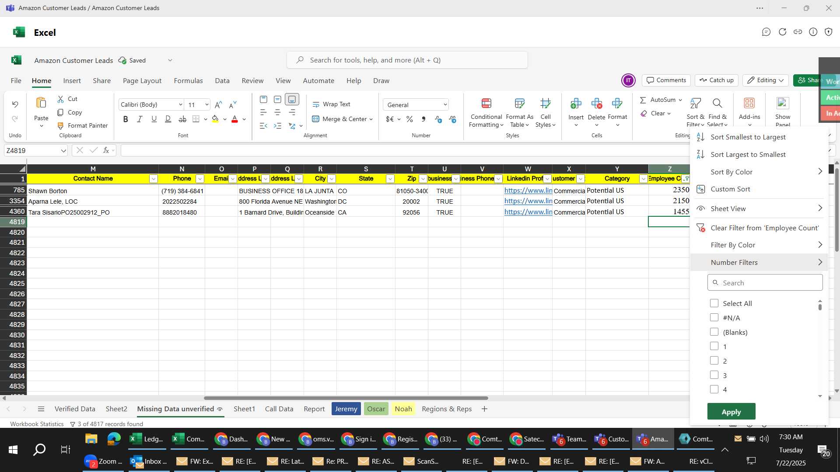This screenshot has width=840, height=472.
Task: Click the Find & Select magnifier icon
Action: click(x=717, y=103)
